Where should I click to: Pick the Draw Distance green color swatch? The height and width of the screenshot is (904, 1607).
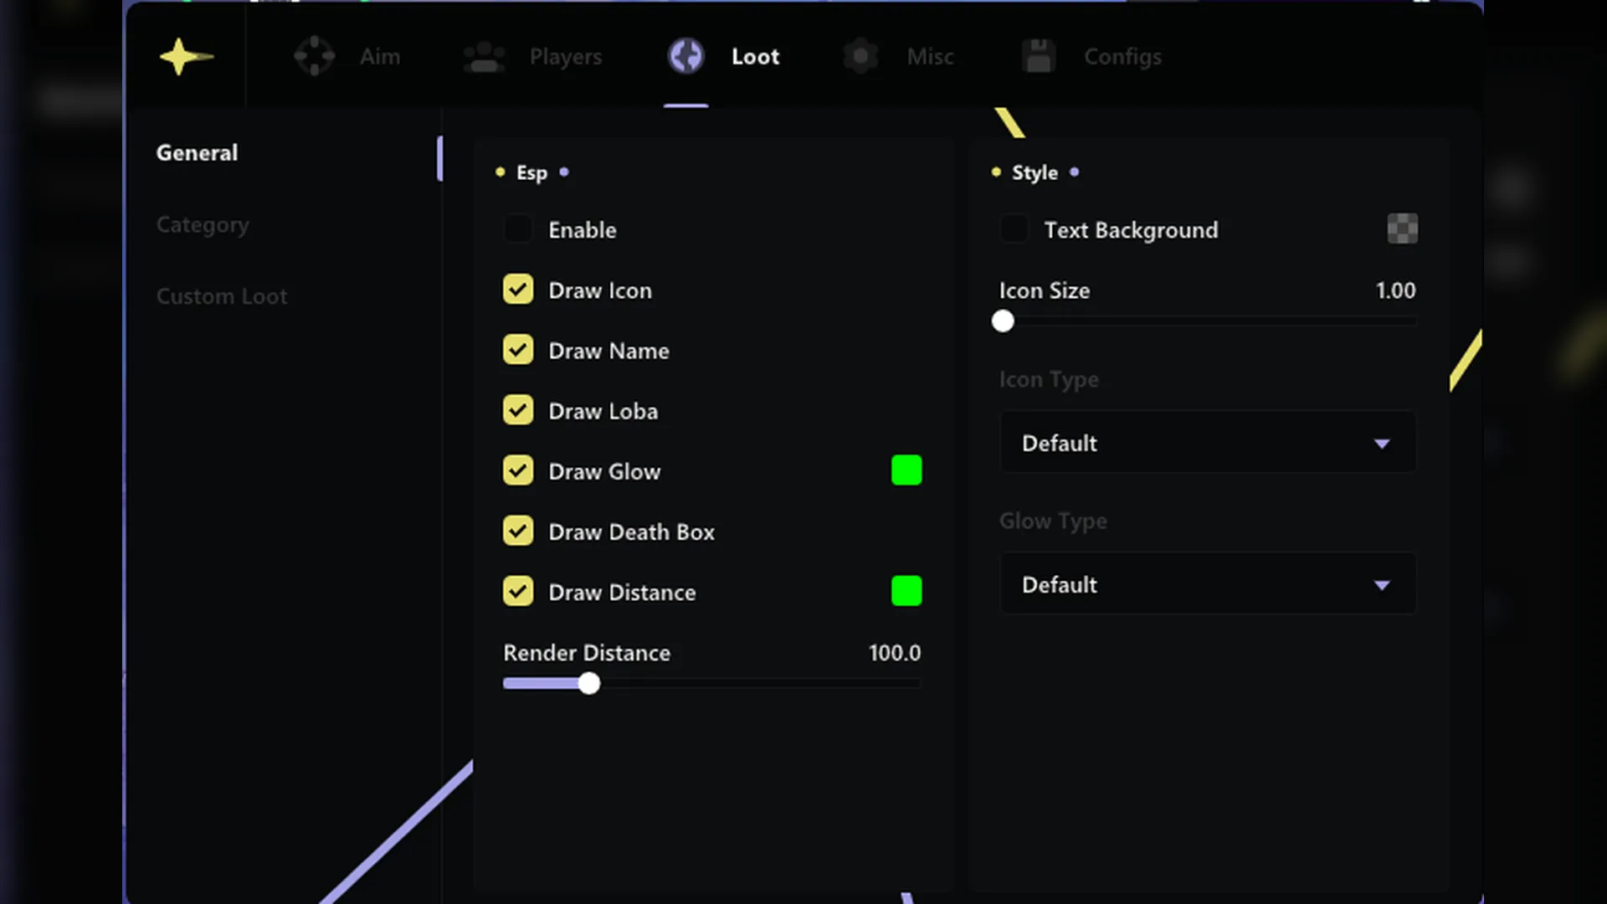pyautogui.click(x=906, y=591)
